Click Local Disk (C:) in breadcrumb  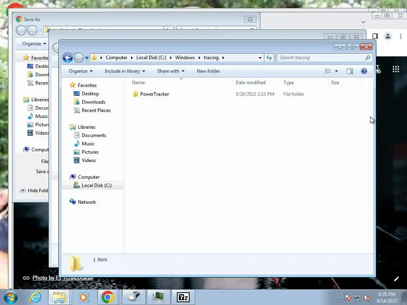(x=151, y=58)
